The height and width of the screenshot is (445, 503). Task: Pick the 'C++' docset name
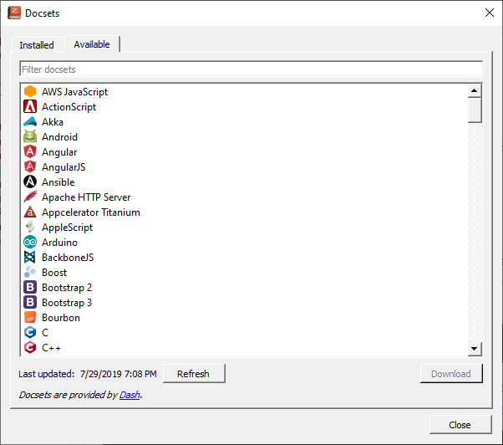(51, 348)
